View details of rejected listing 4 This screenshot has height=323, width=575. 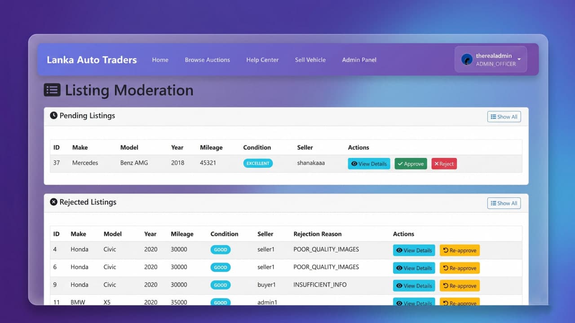[x=414, y=250]
